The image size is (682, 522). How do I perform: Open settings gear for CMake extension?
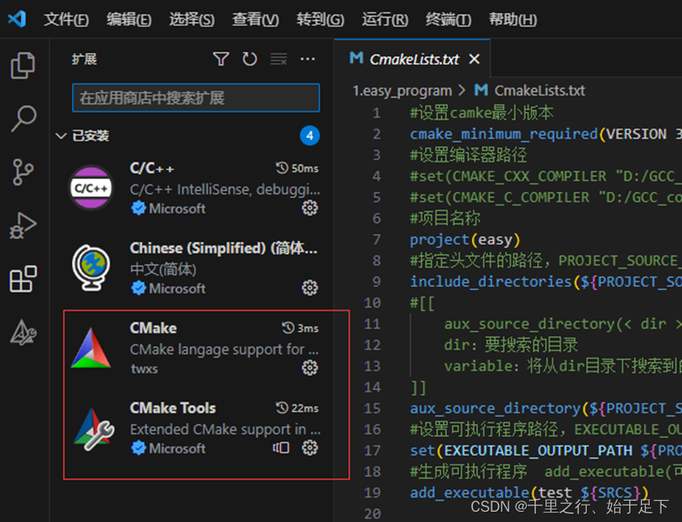[x=310, y=367]
